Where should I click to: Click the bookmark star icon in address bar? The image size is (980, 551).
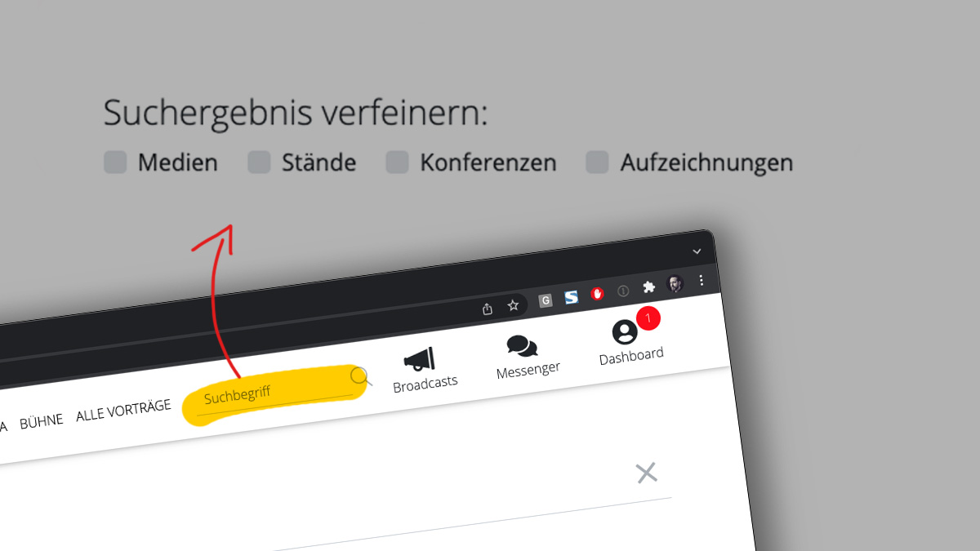tap(513, 305)
